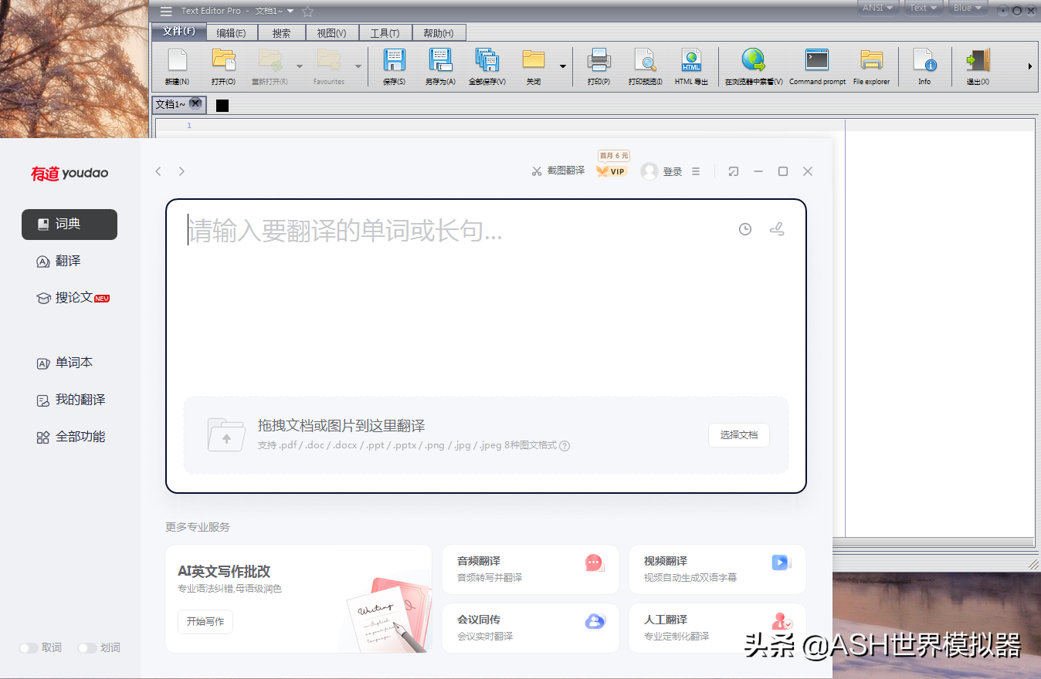Viewport: 1041px width, 679px height.
Task: Open translation history via the clock icon
Action: (744, 229)
